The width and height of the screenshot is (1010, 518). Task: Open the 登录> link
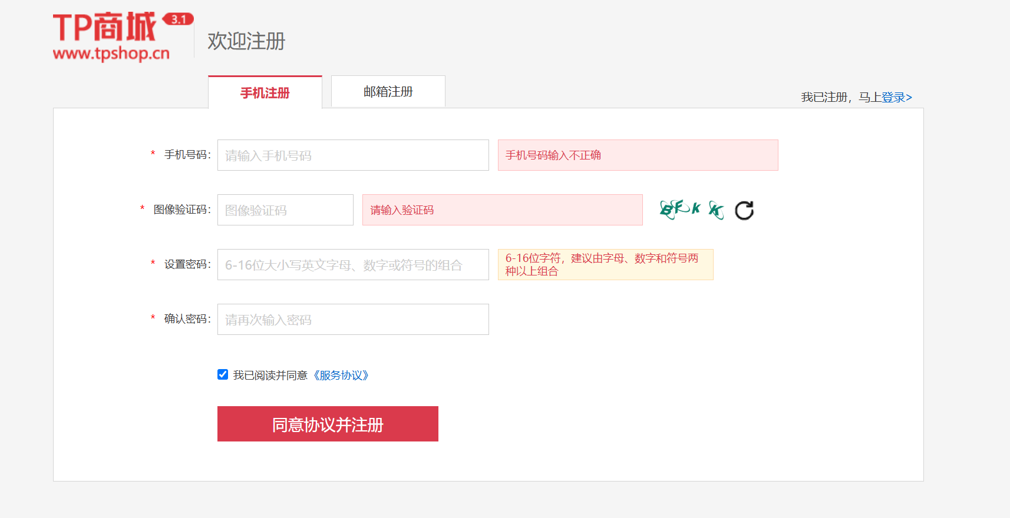pyautogui.click(x=897, y=97)
